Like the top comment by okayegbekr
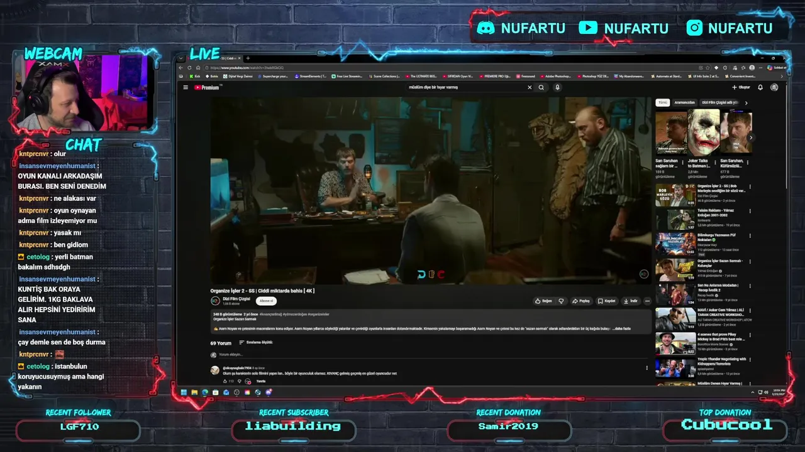 click(x=225, y=381)
